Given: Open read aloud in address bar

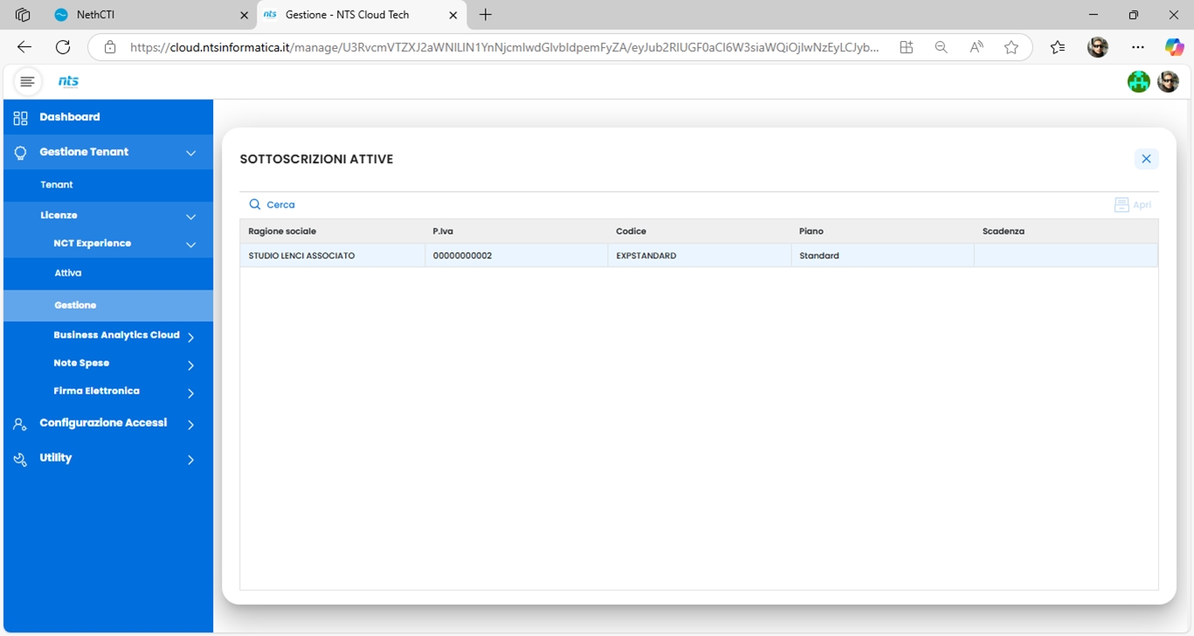Looking at the screenshot, I should [x=977, y=48].
